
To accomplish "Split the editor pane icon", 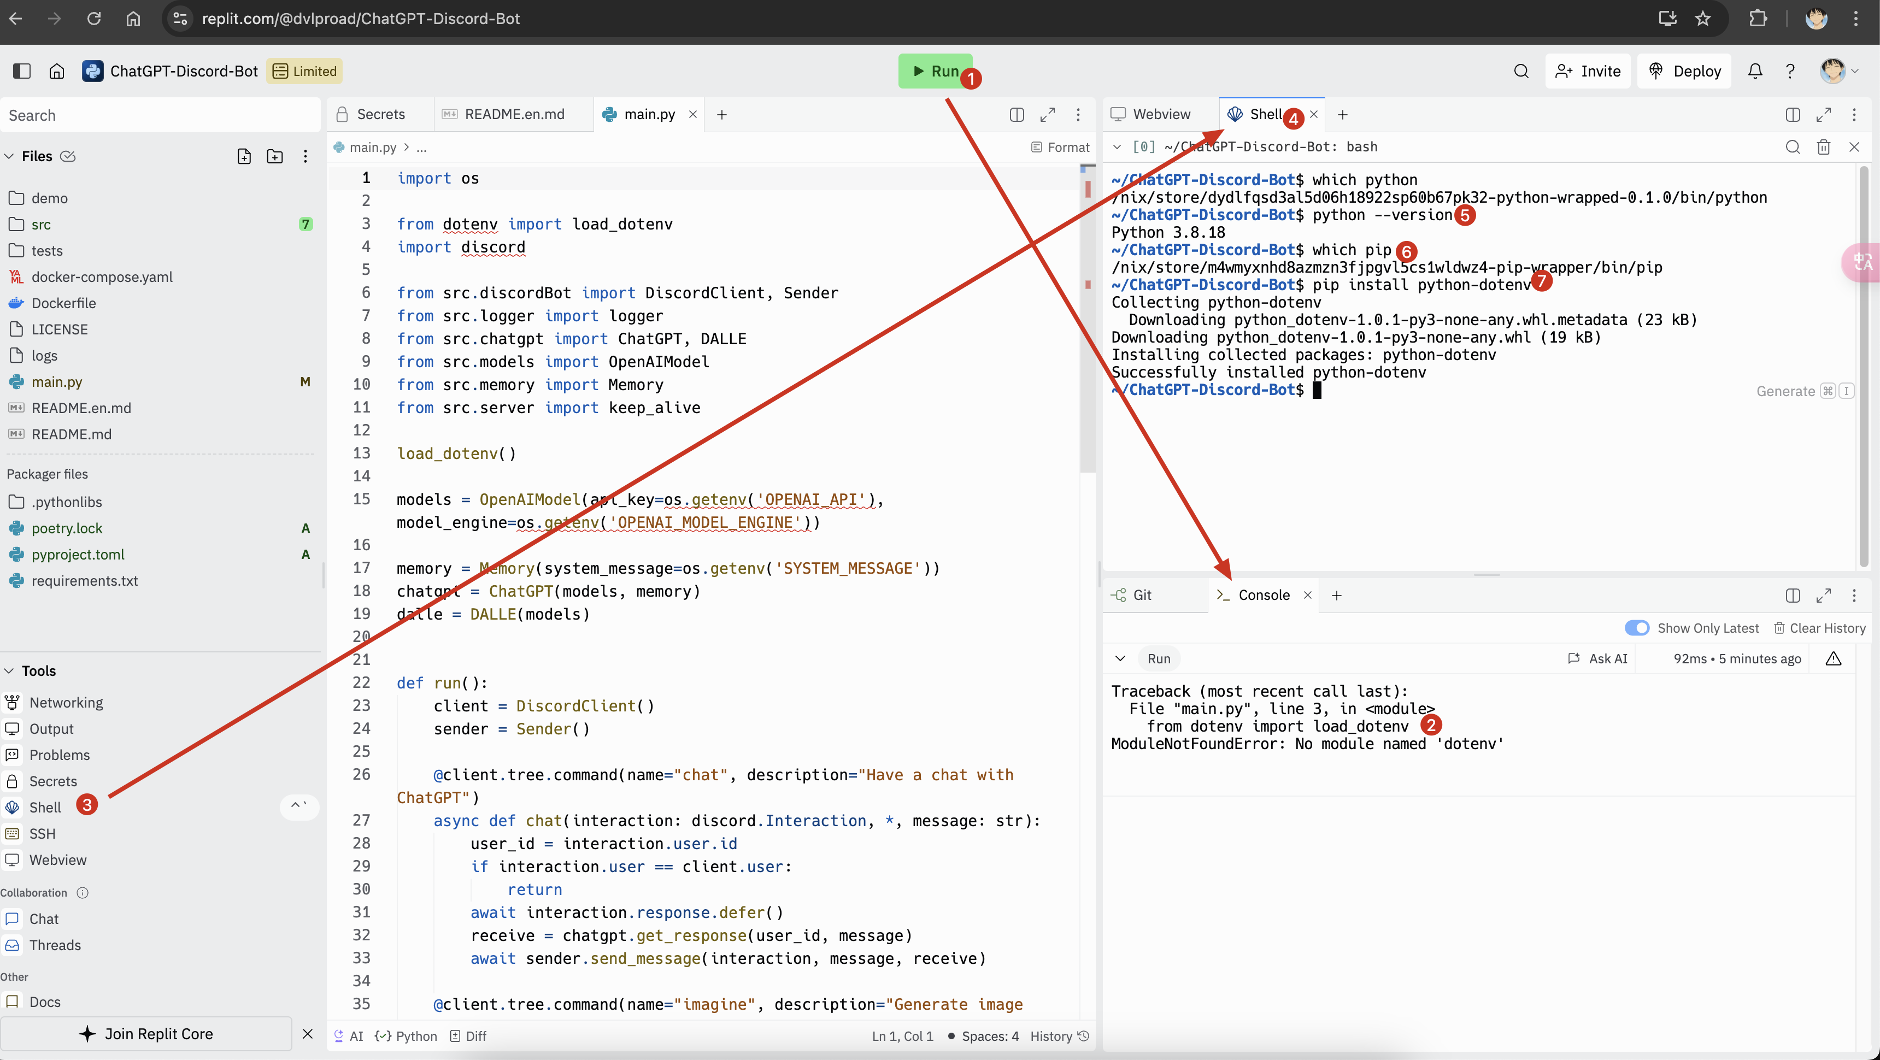I will (1017, 115).
